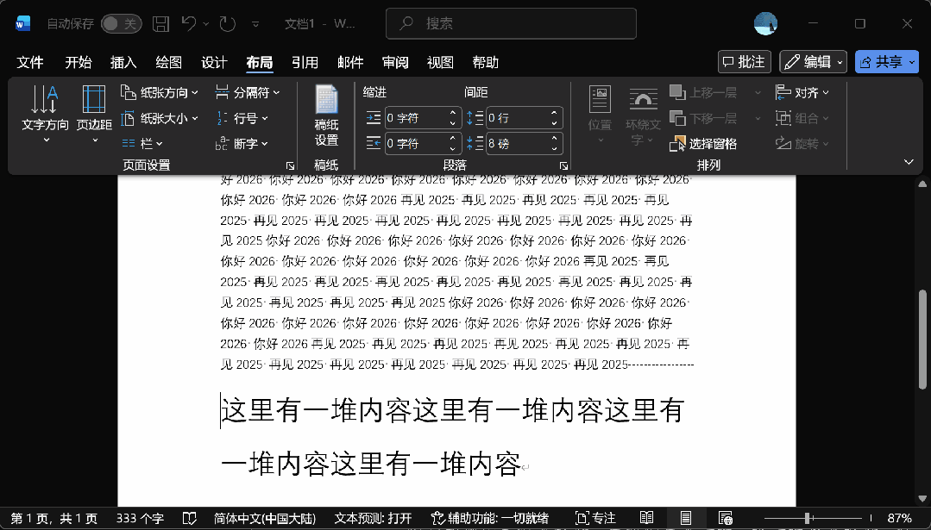Open the 选择窗格 (Selection Pane)
This screenshot has width=931, height=530.
tap(703, 143)
